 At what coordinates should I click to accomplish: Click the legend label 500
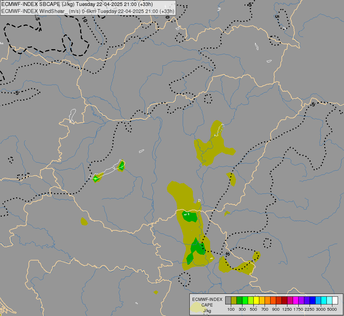(253, 309)
